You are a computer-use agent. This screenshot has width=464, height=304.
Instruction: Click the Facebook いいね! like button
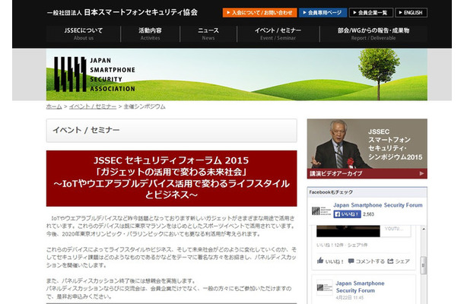347,214
